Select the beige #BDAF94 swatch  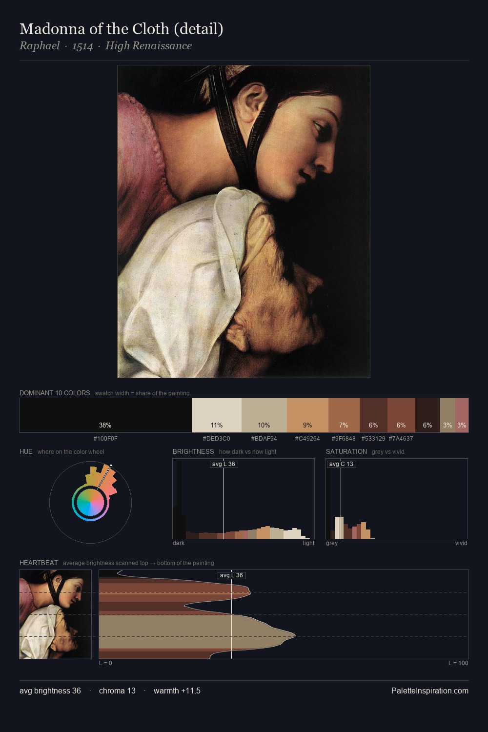[x=264, y=415]
